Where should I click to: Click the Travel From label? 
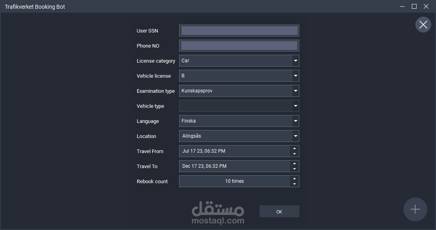[150, 151]
